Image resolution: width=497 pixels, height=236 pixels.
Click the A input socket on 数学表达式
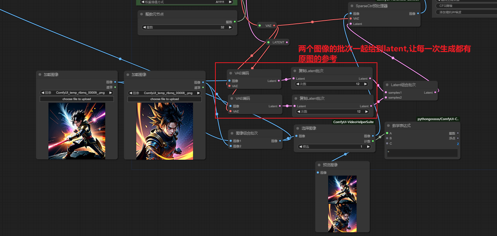click(x=387, y=133)
